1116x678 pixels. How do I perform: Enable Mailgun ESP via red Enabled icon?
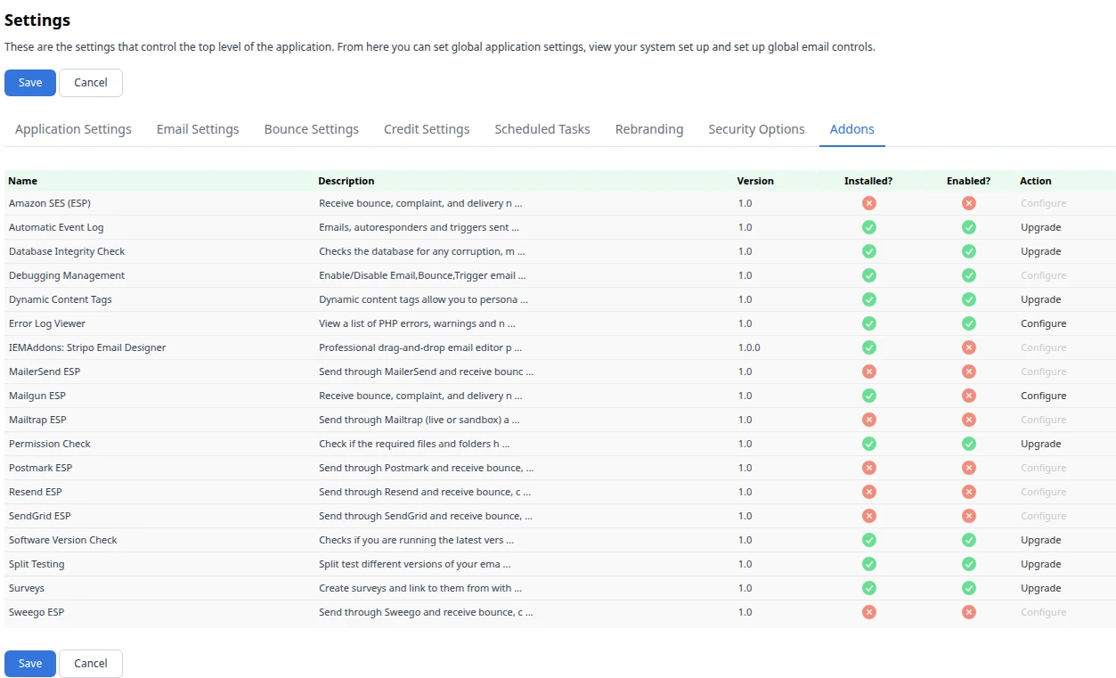pyautogui.click(x=969, y=396)
